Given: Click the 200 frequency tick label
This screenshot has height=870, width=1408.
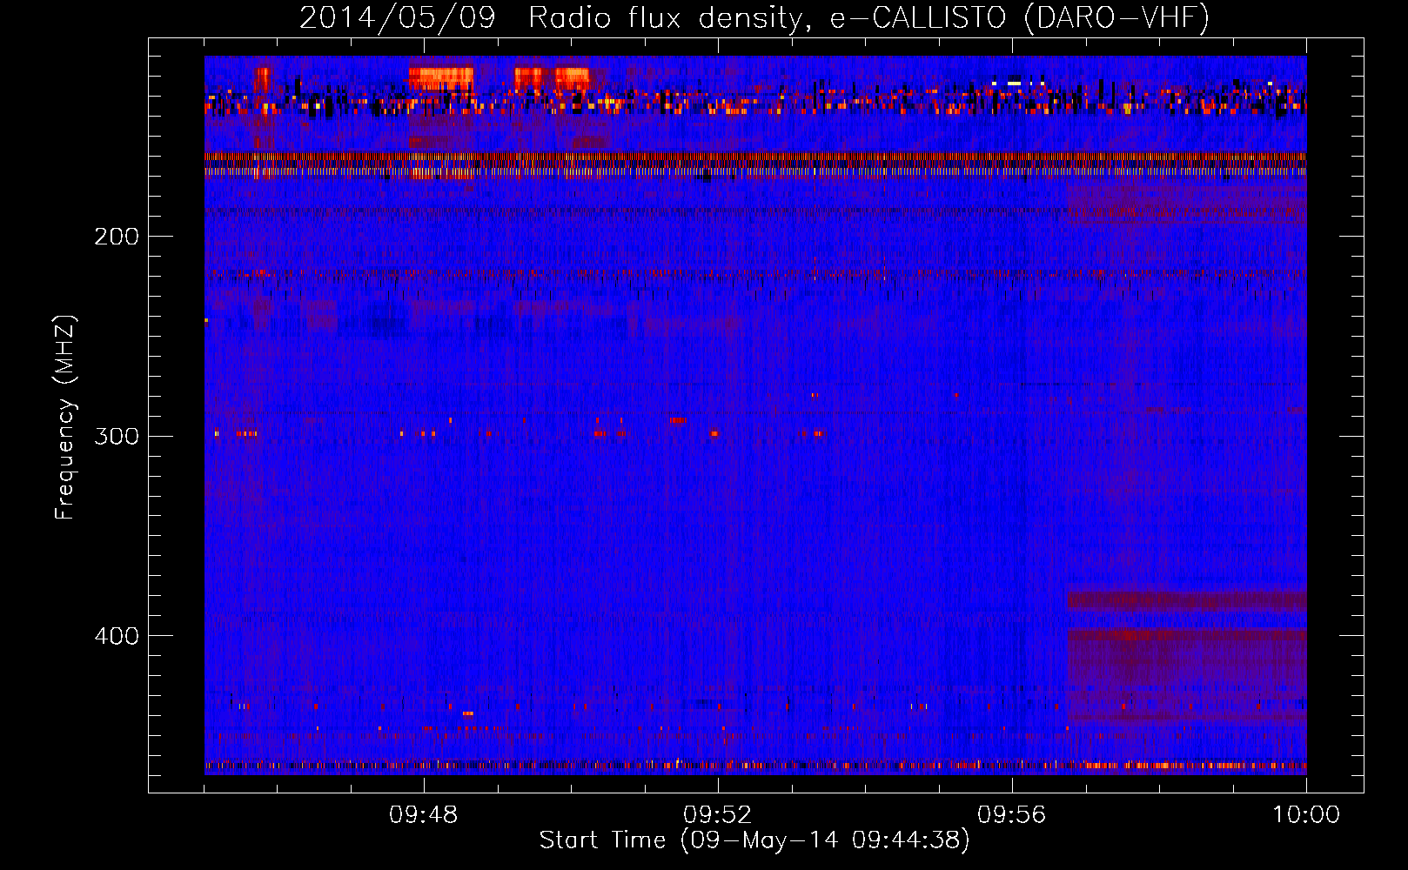Looking at the screenshot, I should [117, 236].
